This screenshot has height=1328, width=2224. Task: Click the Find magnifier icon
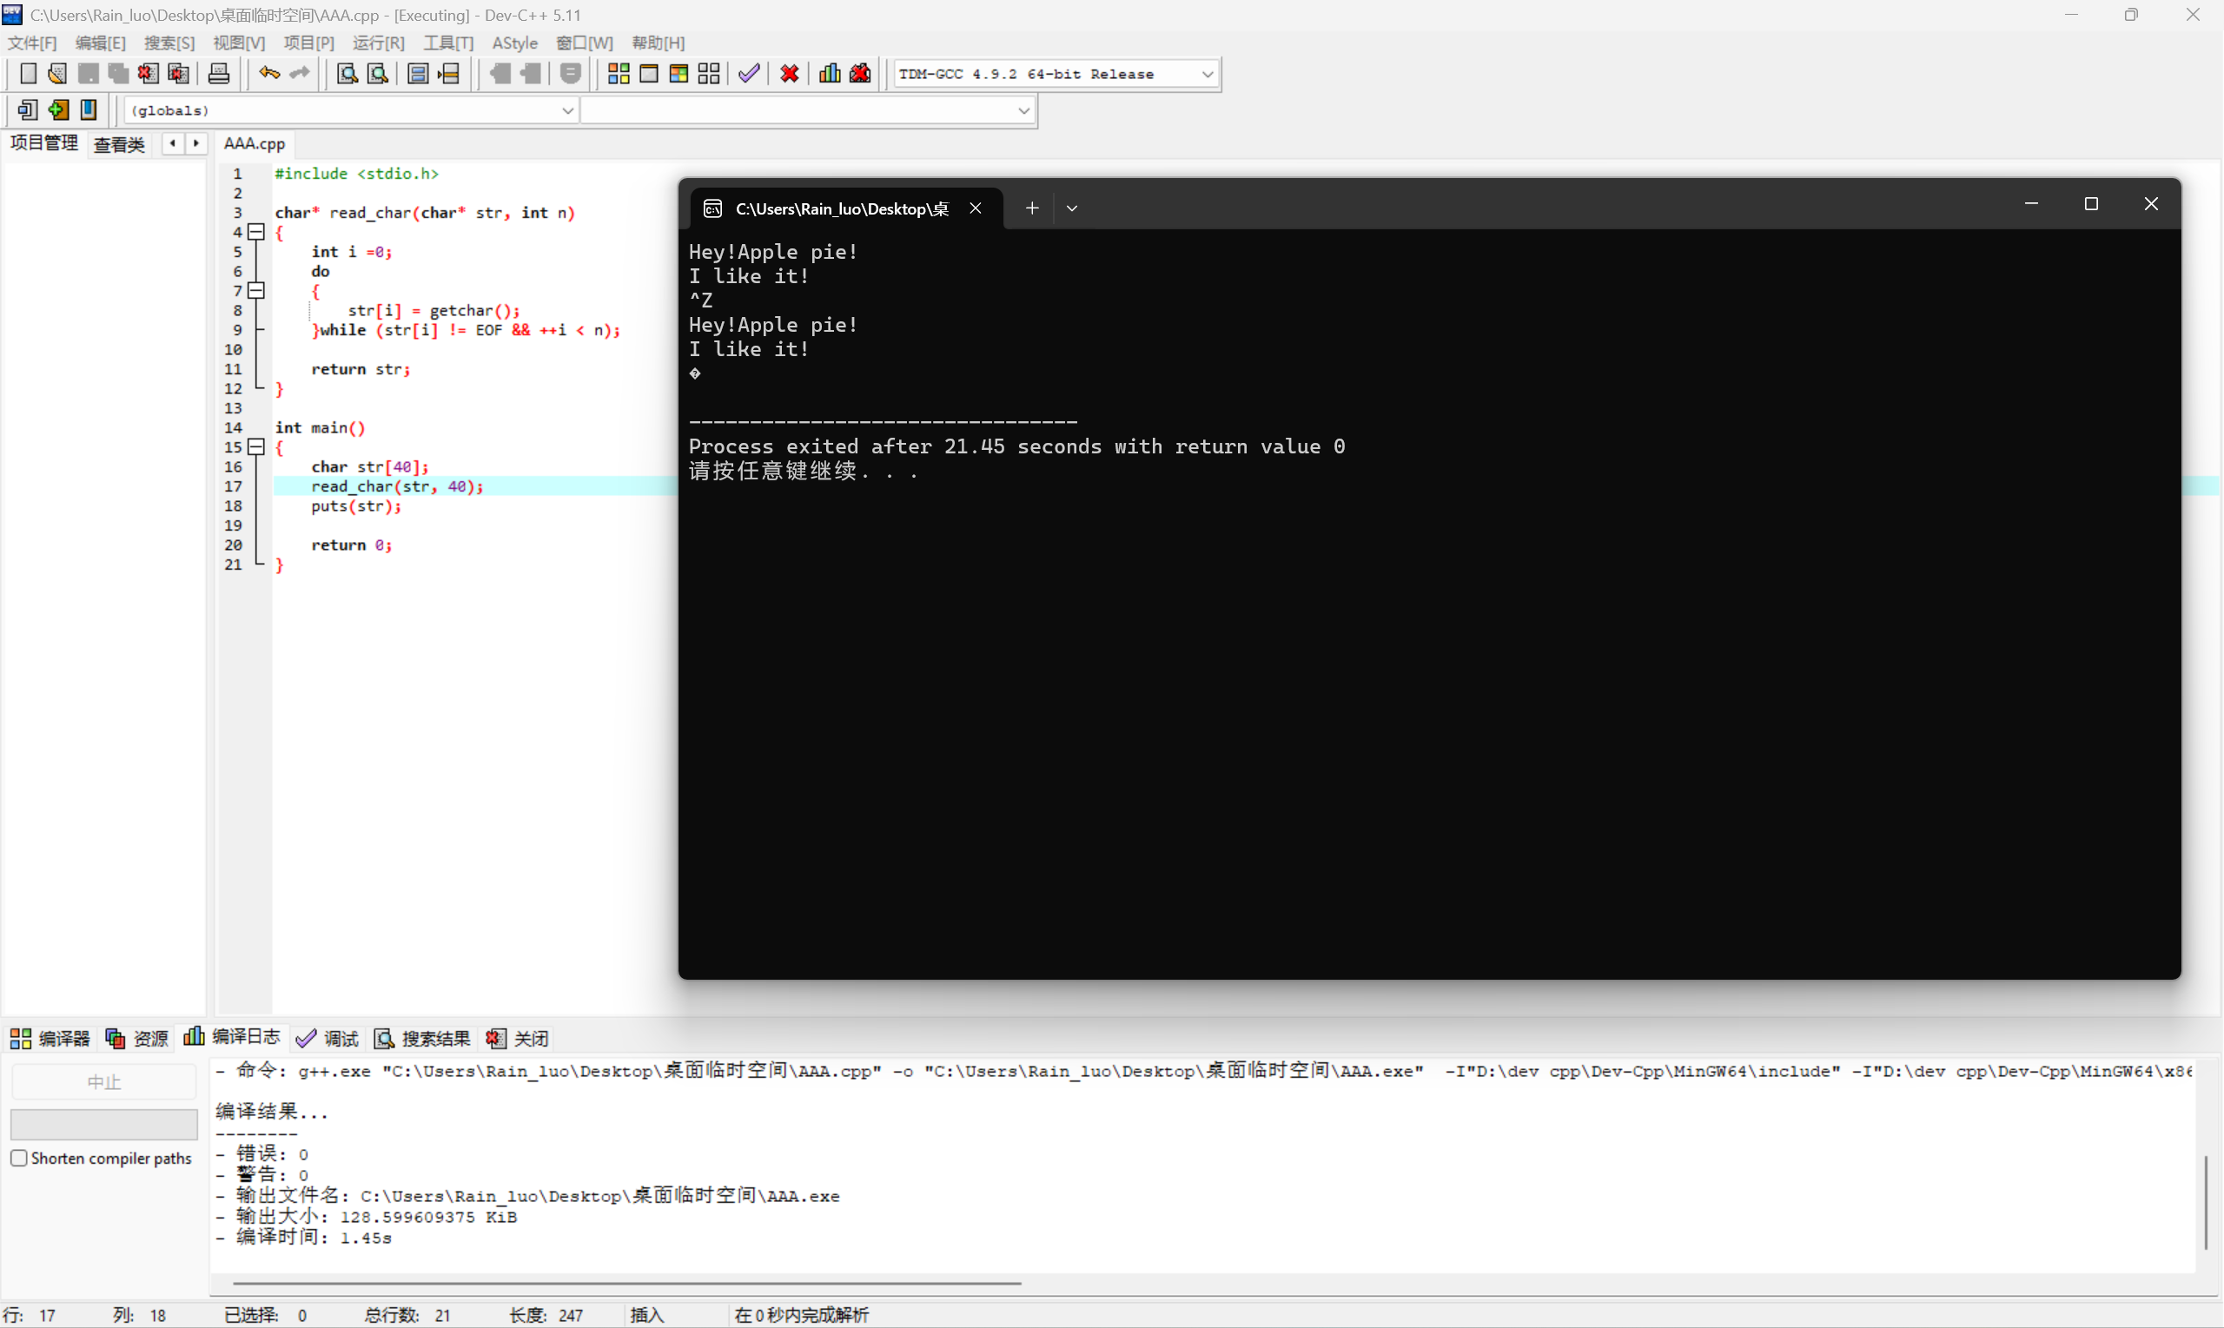[x=347, y=73]
